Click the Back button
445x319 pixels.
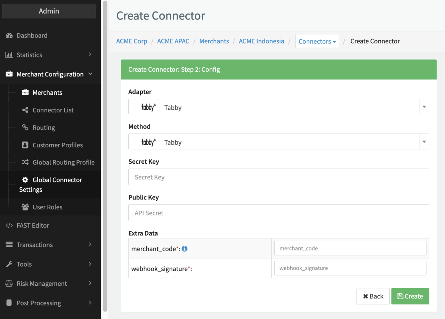pyautogui.click(x=373, y=296)
